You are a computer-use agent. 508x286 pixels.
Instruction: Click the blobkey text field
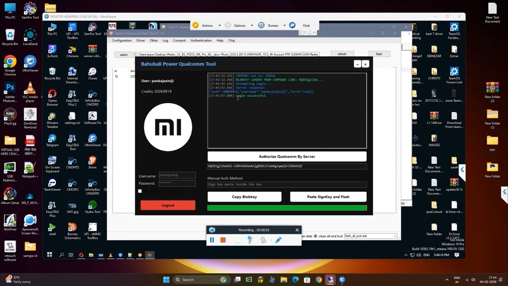[287, 166]
